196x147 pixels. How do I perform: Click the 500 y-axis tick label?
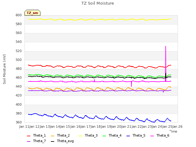(19, 60)
